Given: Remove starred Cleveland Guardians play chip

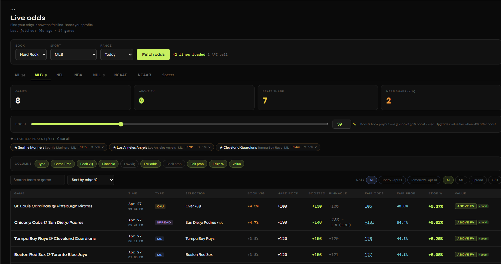Looking at the screenshot, I should tap(316, 147).
